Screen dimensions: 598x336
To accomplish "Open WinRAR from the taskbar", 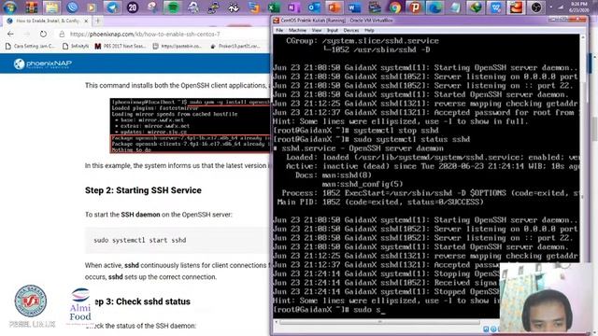I will click(x=31, y=7).
